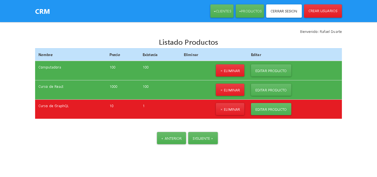This screenshot has height=177, width=377.
Task: Navigate forward using the SIGUIENTE button
Action: [x=203, y=138]
